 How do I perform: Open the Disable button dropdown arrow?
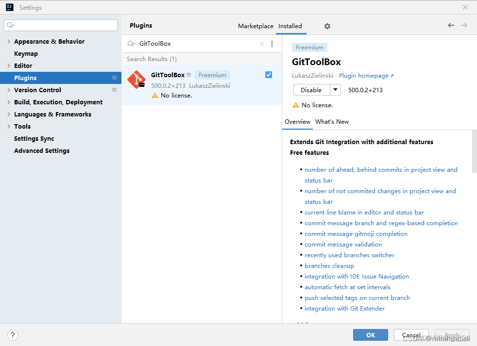click(335, 90)
